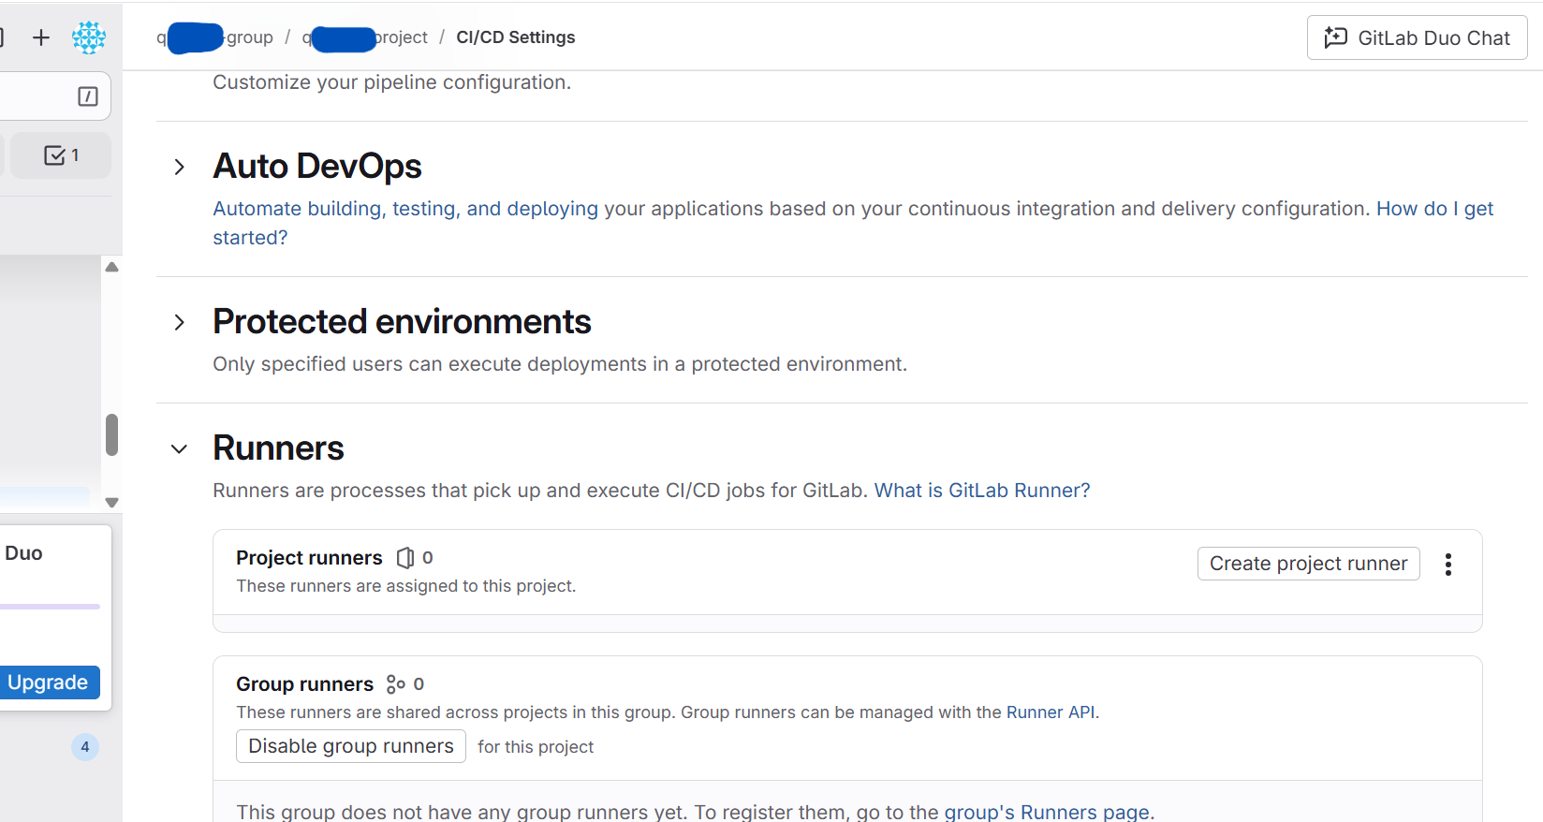The height and width of the screenshot is (822, 1543).
Task: Open the project runner three-dot actions menu
Action: click(1447, 565)
